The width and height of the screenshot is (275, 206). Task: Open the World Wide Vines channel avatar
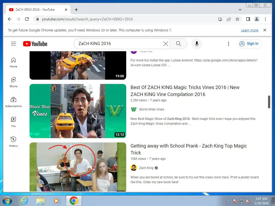134,109
